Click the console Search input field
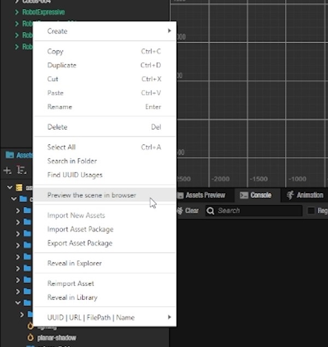This screenshot has width=328, height=347. [x=257, y=211]
